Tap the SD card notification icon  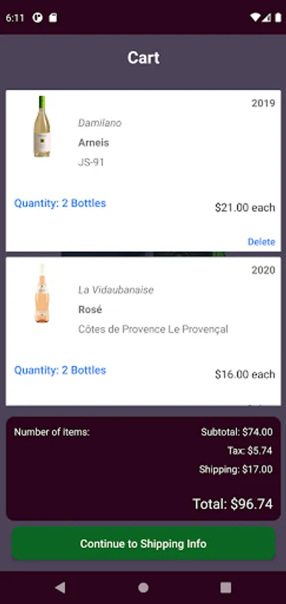[53, 17]
